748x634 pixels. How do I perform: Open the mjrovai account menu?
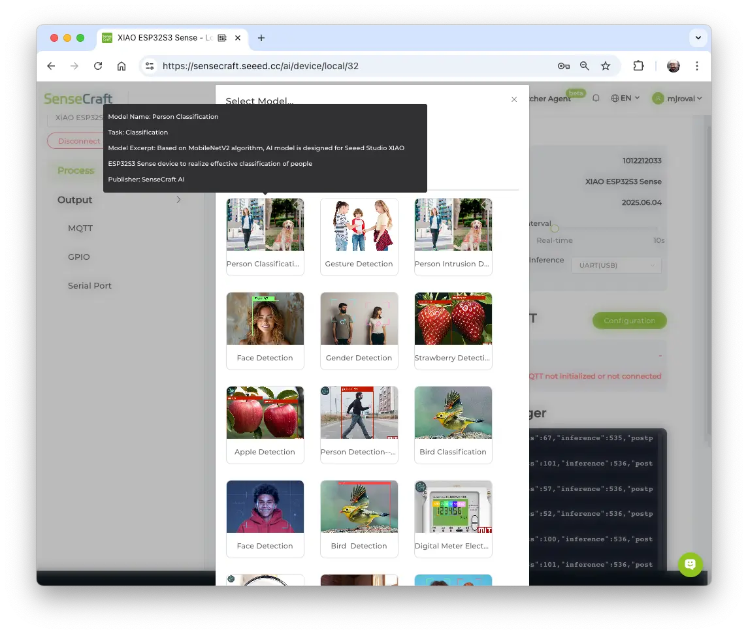677,99
